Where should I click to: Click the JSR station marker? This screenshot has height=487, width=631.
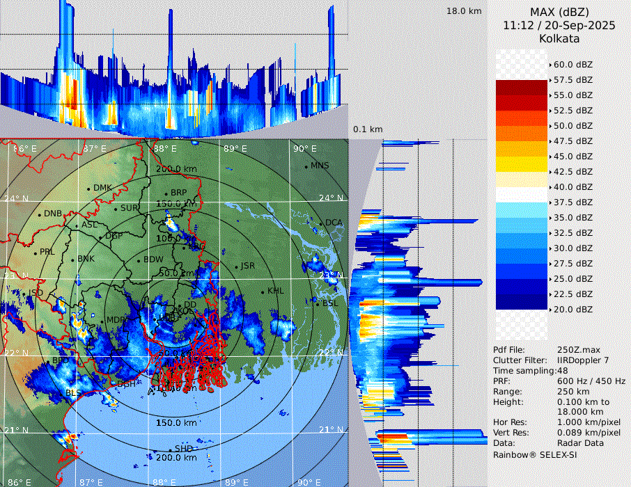(x=236, y=266)
